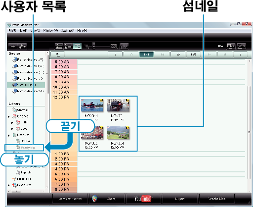This screenshot has width=253, height=207.
Task: Collapse the User List node
Action: click(9, 135)
